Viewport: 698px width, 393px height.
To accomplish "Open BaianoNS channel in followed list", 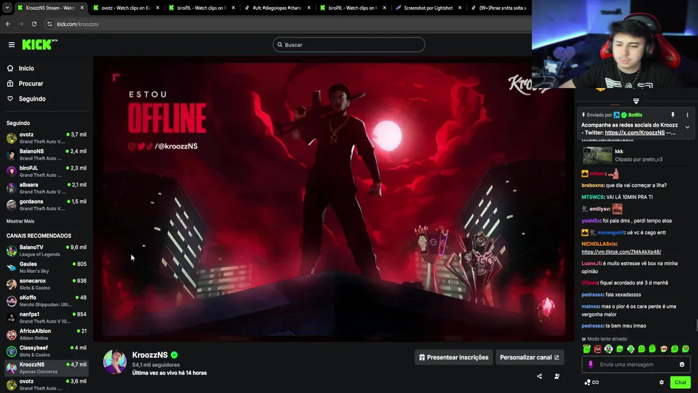I will point(46,154).
